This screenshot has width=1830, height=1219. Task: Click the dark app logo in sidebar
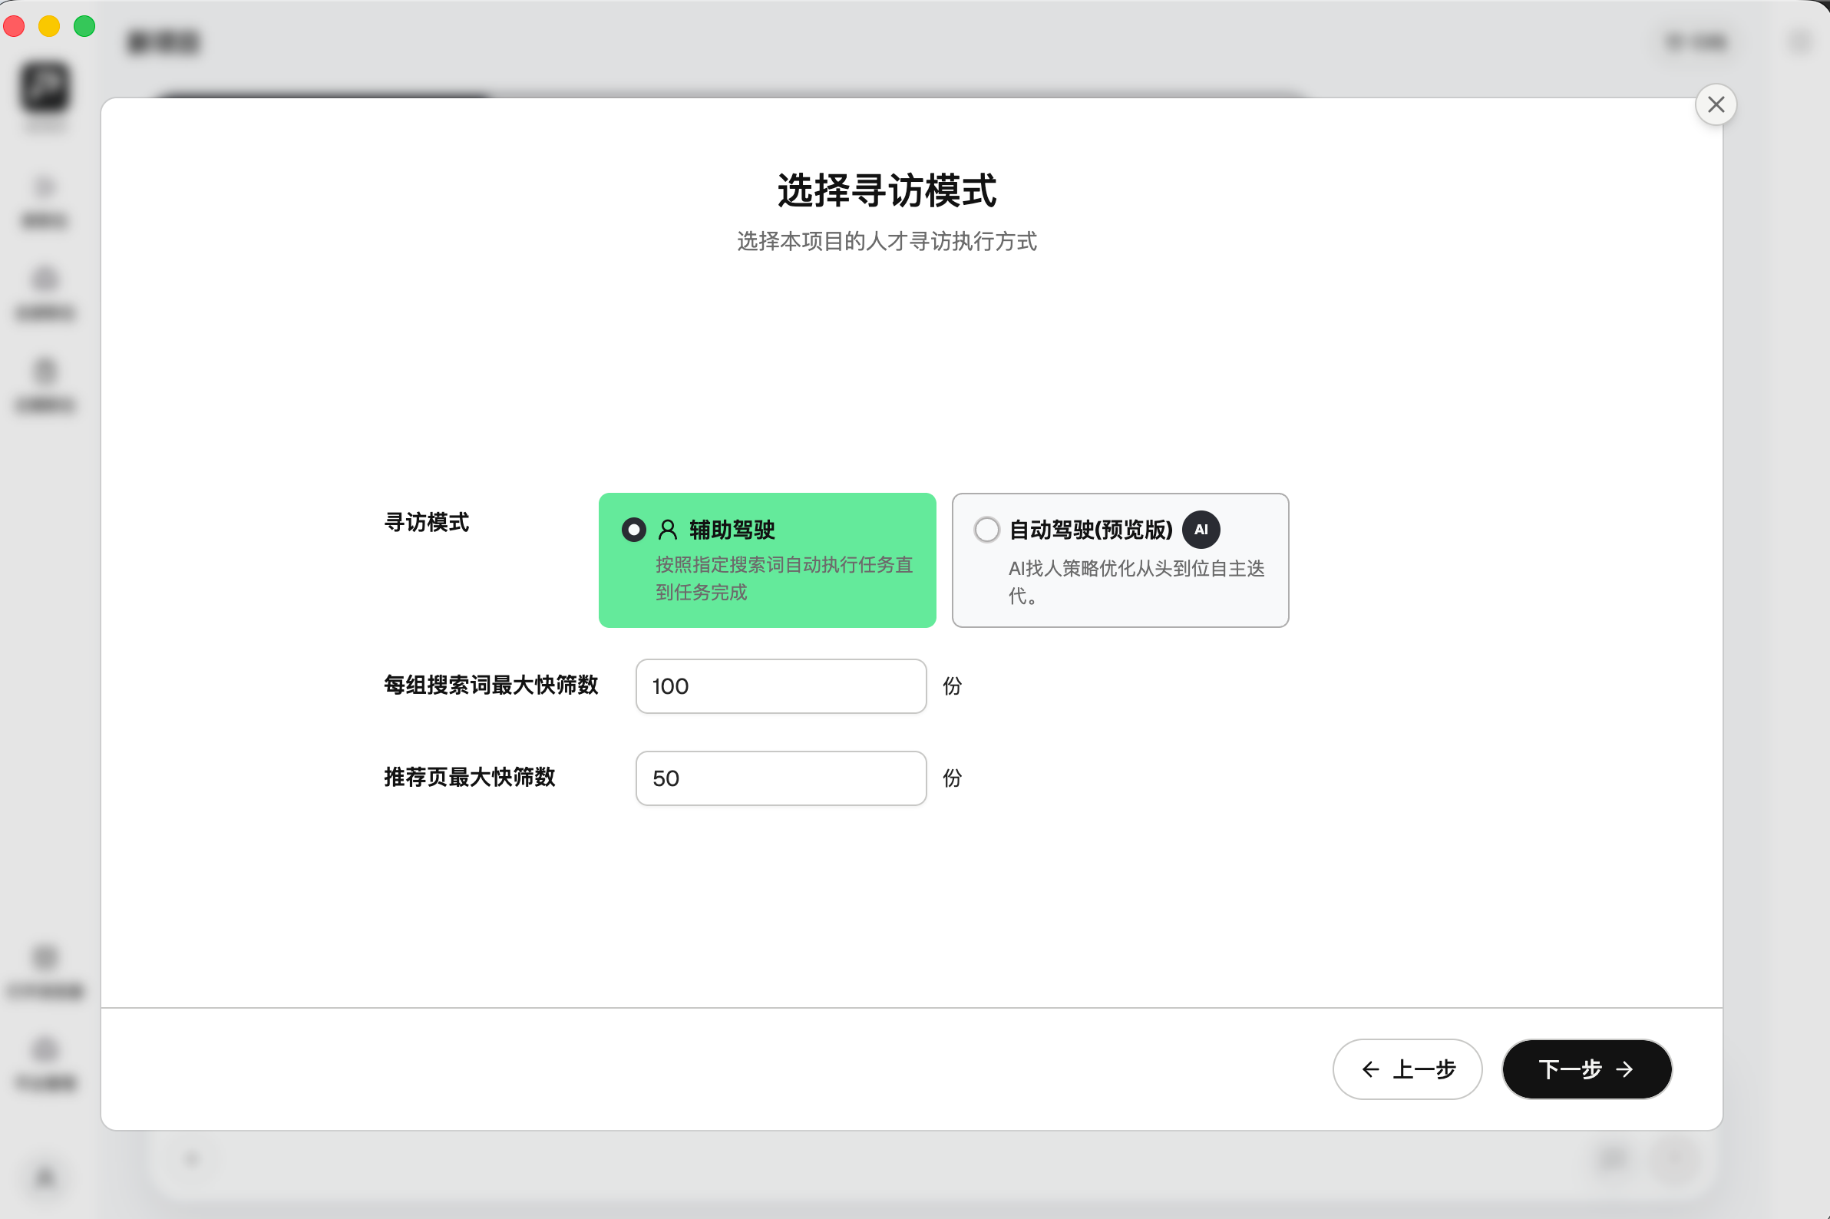(x=45, y=86)
